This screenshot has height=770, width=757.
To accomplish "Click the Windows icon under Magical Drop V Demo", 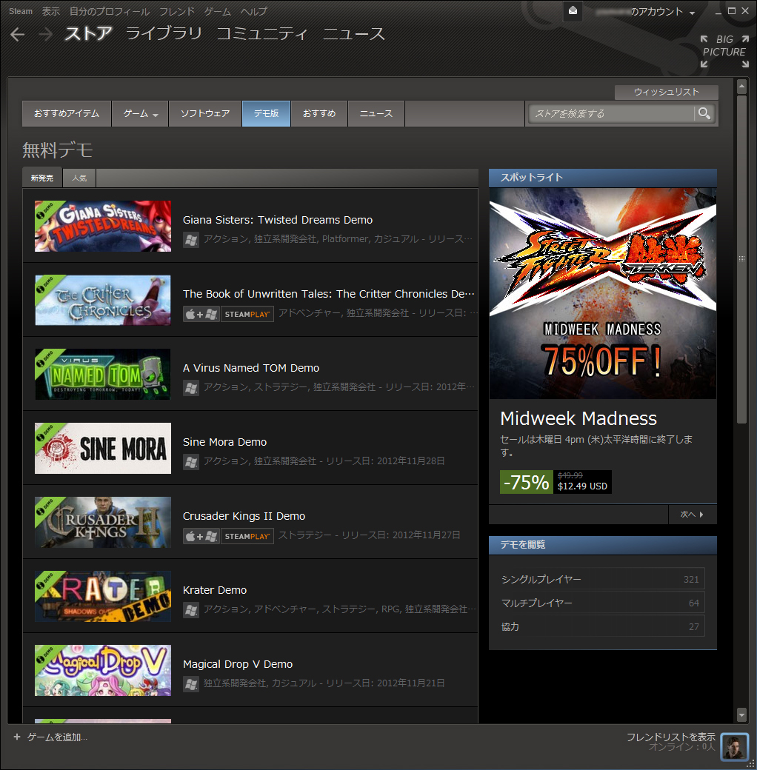I will pyautogui.click(x=191, y=683).
